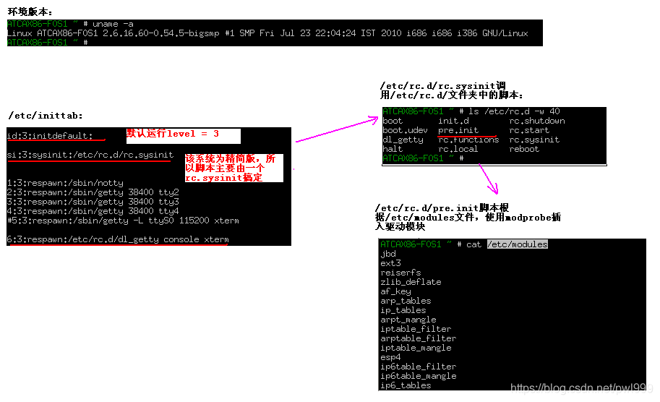
Task: Select the 'id:3:initdefault:' line
Action: pyautogui.click(x=50, y=136)
